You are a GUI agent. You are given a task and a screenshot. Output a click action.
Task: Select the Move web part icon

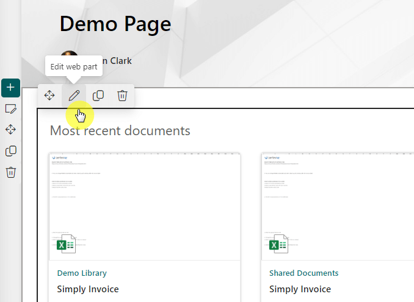[x=49, y=96]
